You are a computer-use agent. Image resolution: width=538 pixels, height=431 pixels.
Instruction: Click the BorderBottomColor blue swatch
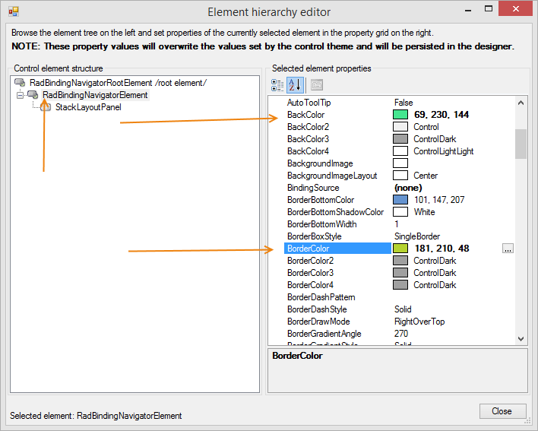point(400,200)
